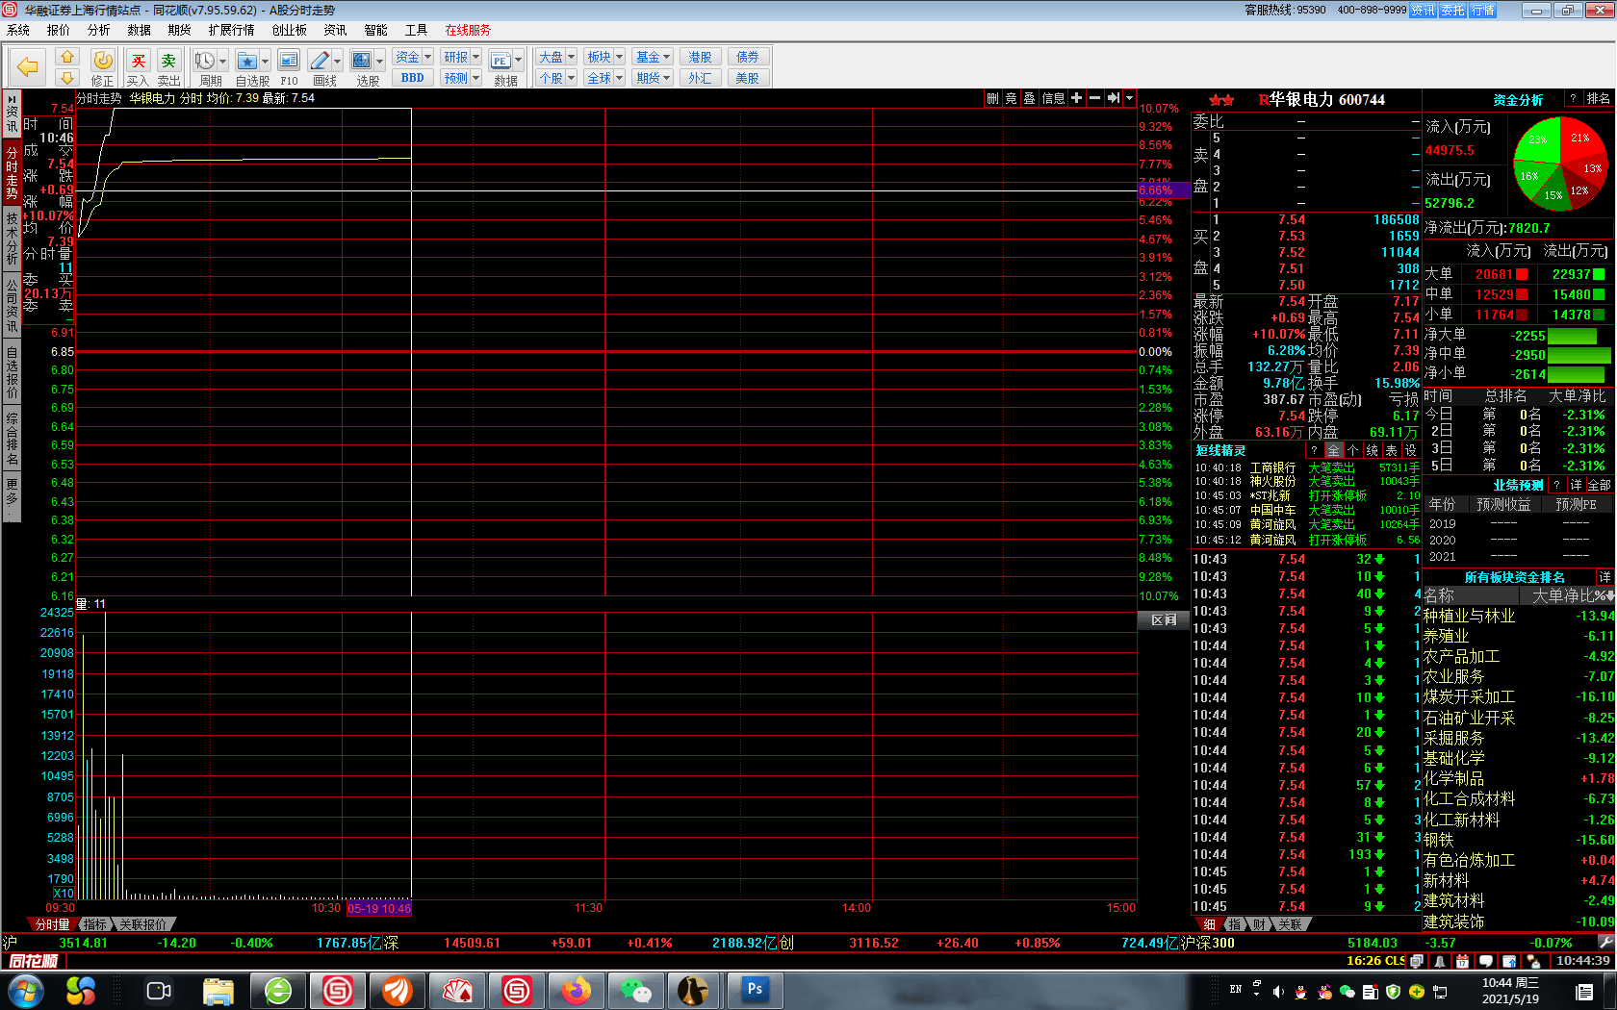Click the multi-window icon in status bar
1617x1010 pixels.
coord(1417,961)
